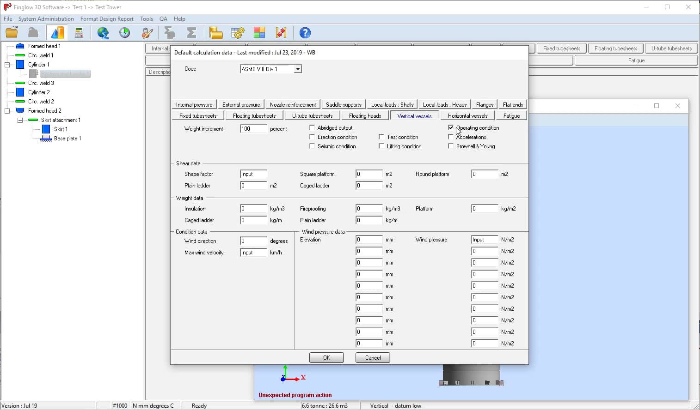Image resolution: width=700 pixels, height=410 pixels.
Task: Click the clock toolbar icon
Action: coord(125,33)
